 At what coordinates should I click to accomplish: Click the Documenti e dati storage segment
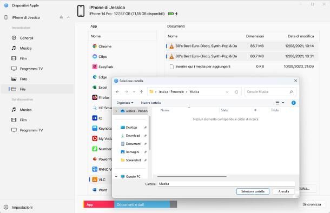coord(142,204)
